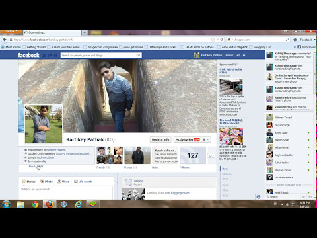Open dropdown arrow next to Activity log
Viewport: 317px width, 238px height.
tap(208, 139)
